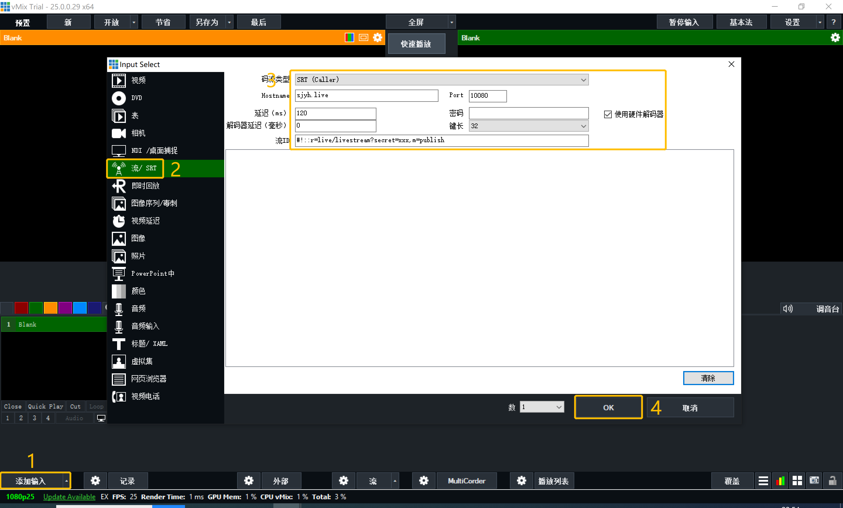Screen dimensions: 843x508
Task: Select the video call (视频电话) category
Action: tap(145, 396)
